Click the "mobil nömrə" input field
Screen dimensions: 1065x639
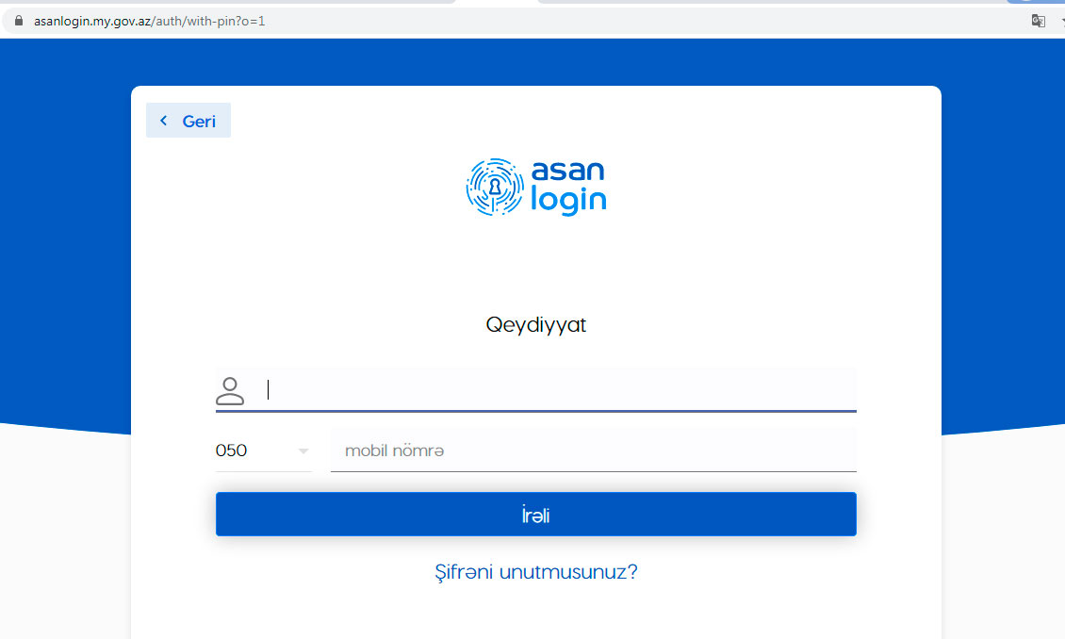point(593,451)
